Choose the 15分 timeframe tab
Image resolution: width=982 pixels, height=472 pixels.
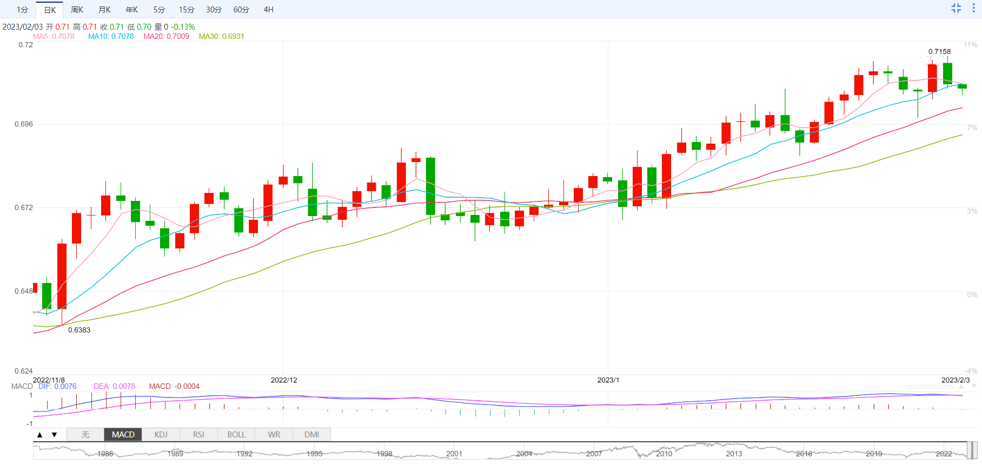point(187,10)
